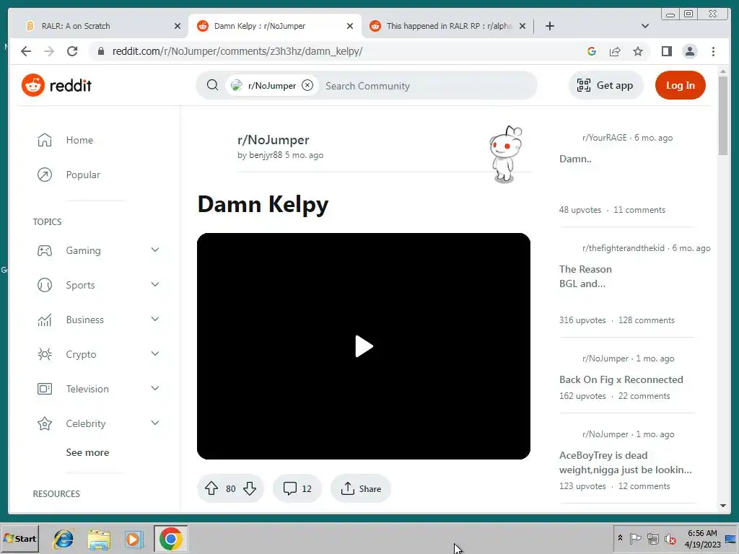Click See more topics

(87, 452)
